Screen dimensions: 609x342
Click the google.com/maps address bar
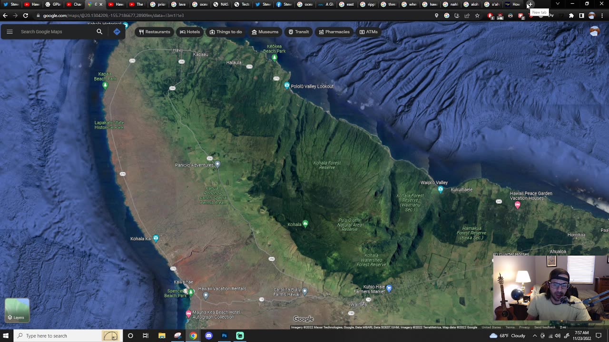[228, 16]
